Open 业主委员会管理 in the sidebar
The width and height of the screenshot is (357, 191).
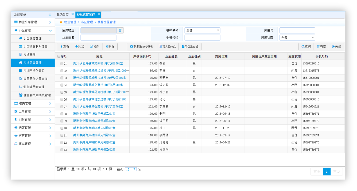click(x=33, y=87)
